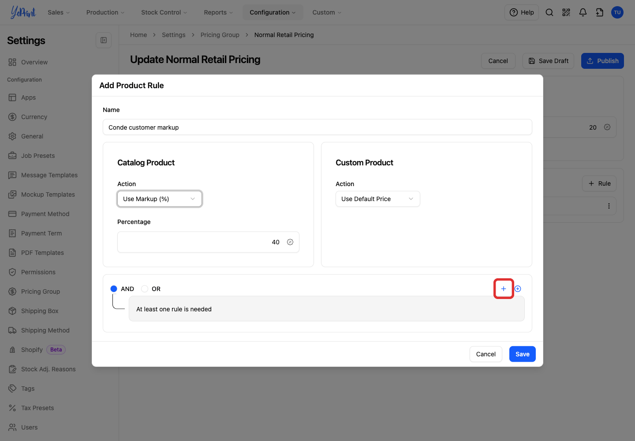Open the Custom menu
The width and height of the screenshot is (635, 441).
pyautogui.click(x=327, y=12)
